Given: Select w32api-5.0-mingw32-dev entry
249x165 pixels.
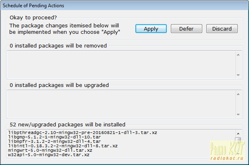Looking at the screenshot, I should pyautogui.click(x=49, y=155).
